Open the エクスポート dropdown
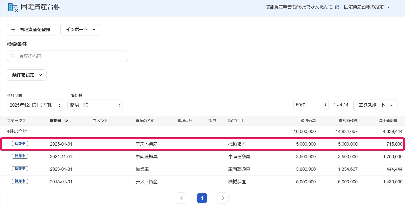The width and height of the screenshot is (405, 212). coord(375,105)
